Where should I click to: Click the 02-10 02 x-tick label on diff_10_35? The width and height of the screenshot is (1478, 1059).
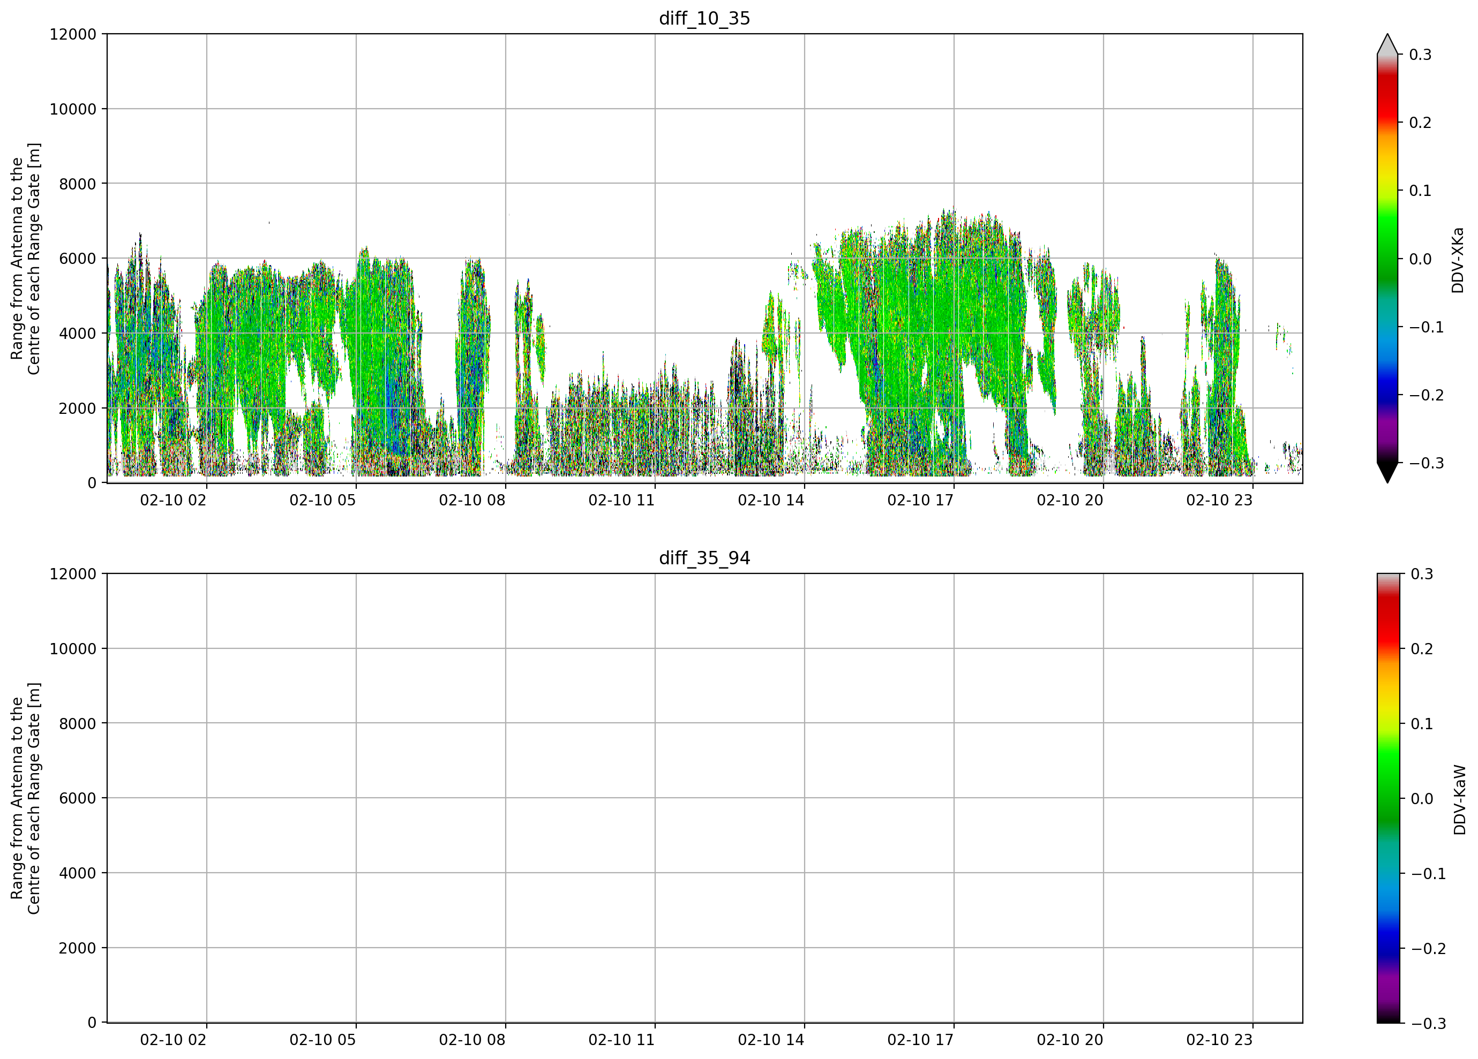click(174, 500)
